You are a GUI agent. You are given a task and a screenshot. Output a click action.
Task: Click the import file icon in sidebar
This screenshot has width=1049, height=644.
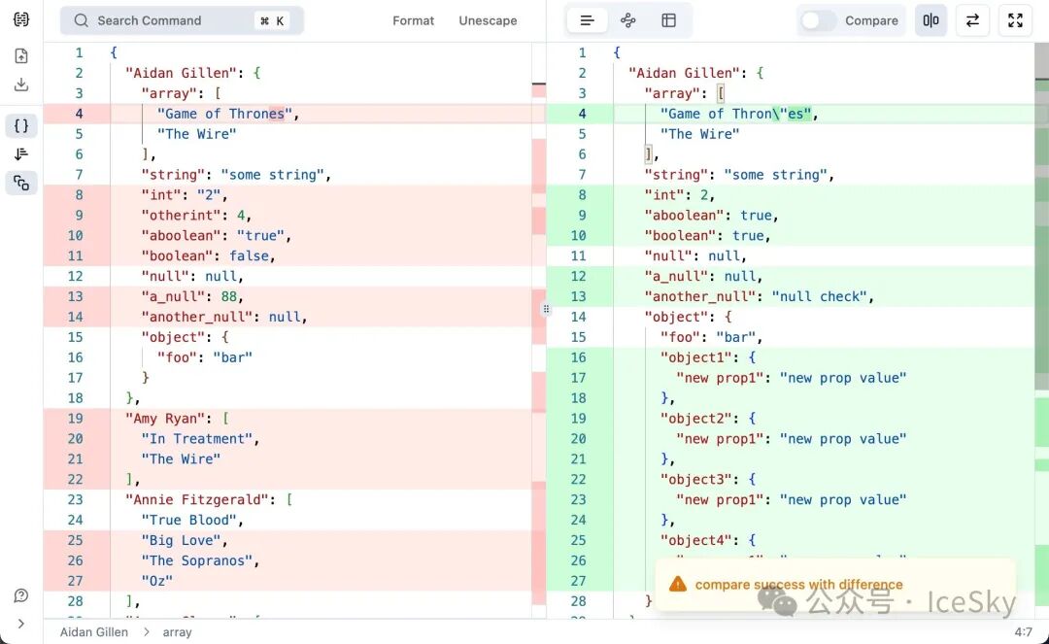coord(21,56)
